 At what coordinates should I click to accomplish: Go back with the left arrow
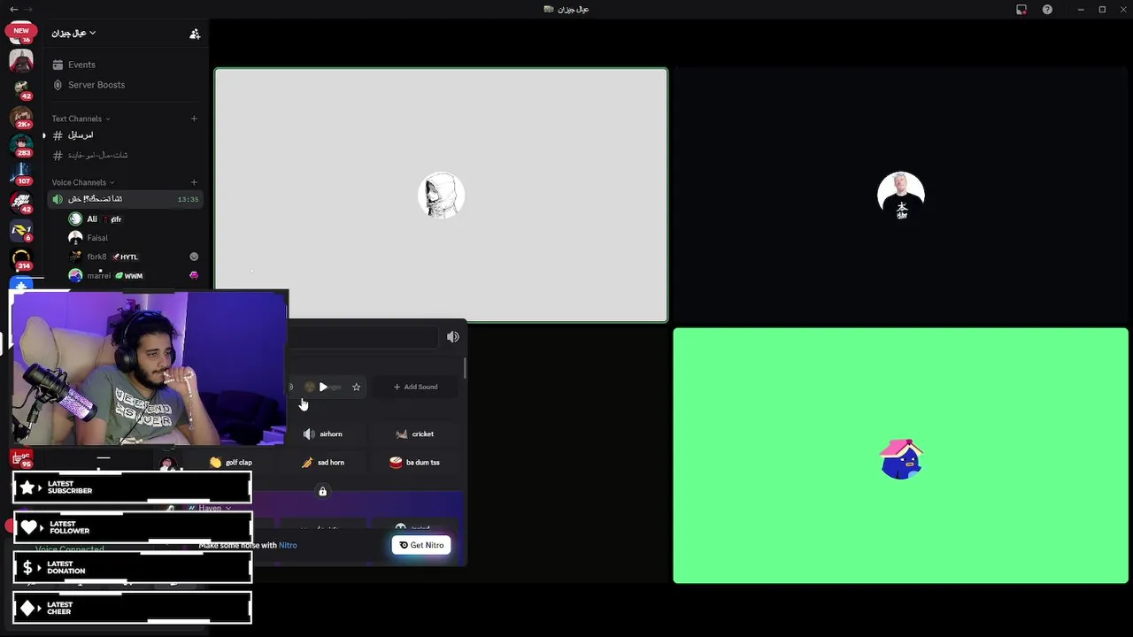point(13,9)
